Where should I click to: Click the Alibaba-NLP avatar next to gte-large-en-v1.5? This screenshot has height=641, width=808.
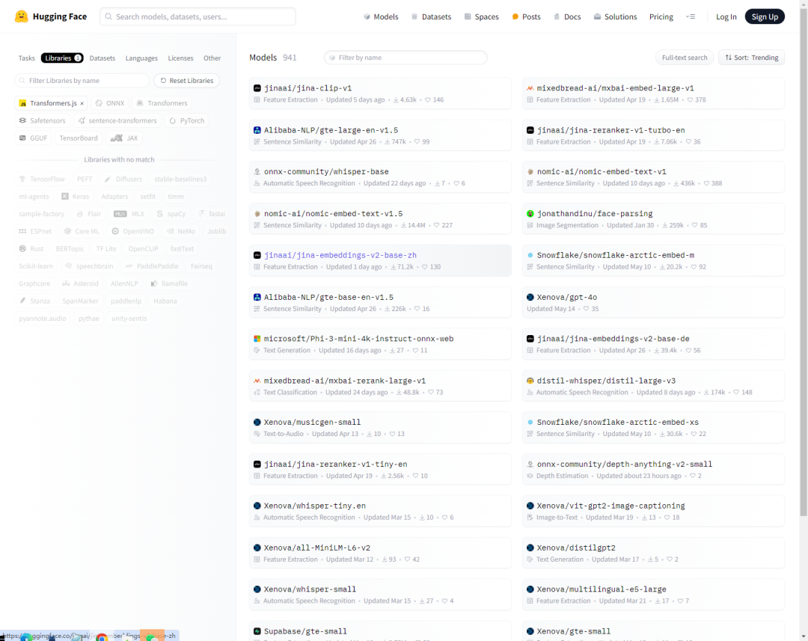pos(257,130)
